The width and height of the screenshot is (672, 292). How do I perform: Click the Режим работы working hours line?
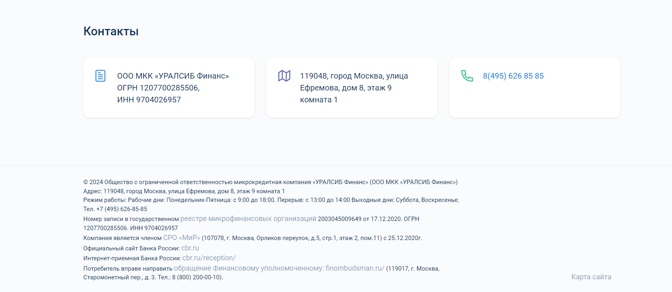pyautogui.click(x=271, y=200)
